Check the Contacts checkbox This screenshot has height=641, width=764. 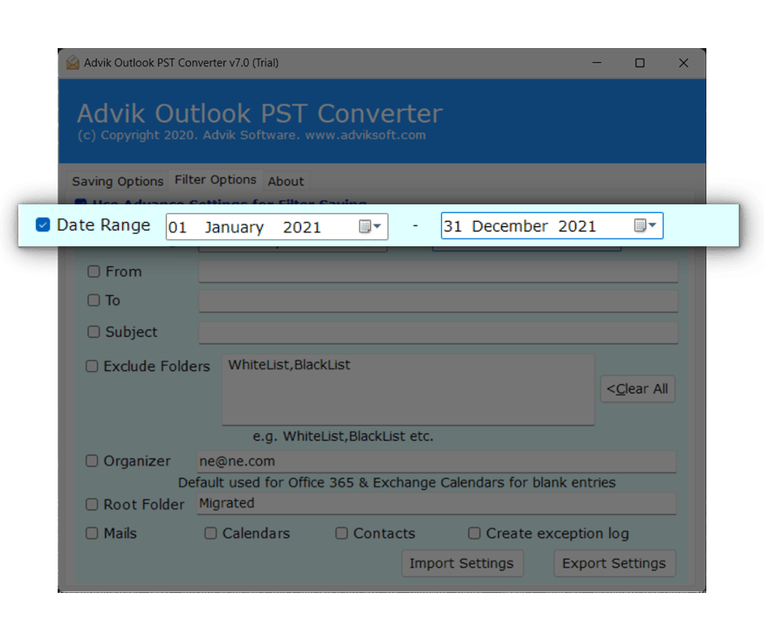click(341, 534)
